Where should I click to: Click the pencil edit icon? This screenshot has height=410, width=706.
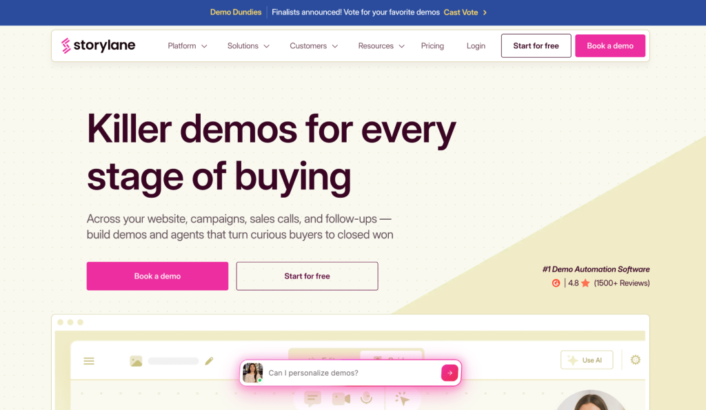tap(209, 361)
